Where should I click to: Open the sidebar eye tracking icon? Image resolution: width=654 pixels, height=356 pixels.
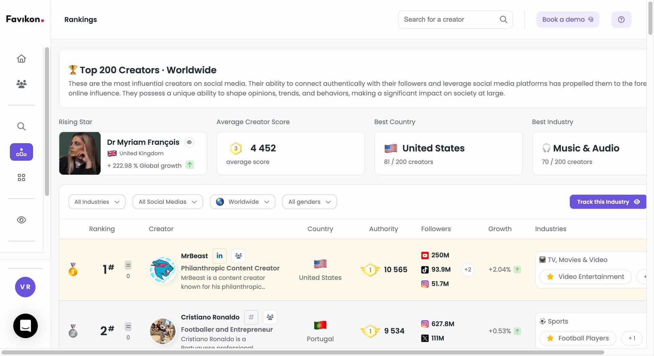pos(21,220)
